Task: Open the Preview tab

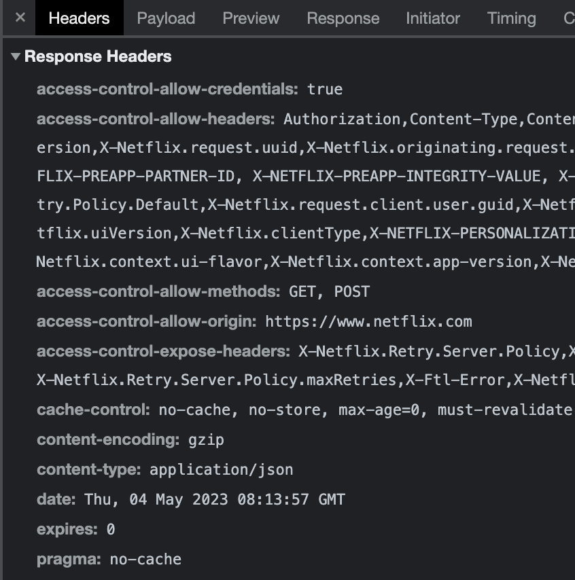Action: [250, 18]
